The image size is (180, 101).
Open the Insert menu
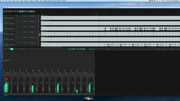[14, 1]
